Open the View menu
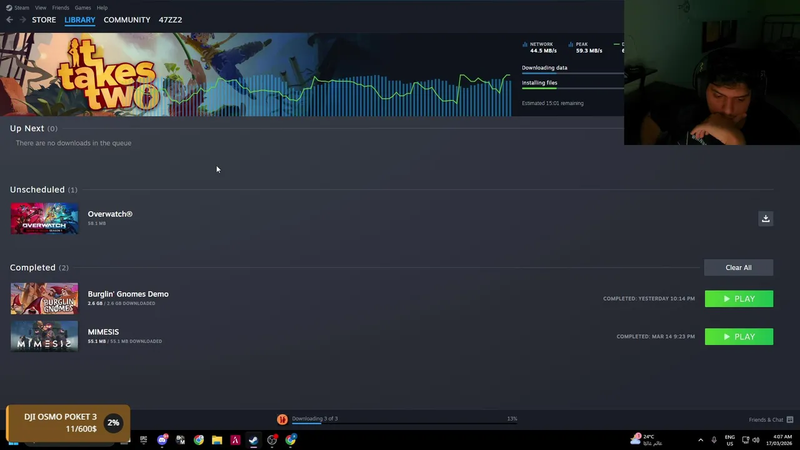Screen dimensions: 800x450 (41, 7)
